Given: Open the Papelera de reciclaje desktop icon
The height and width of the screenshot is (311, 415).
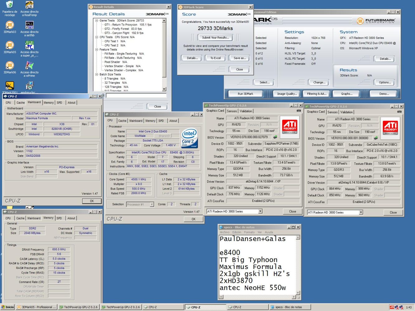Looking at the screenshot, I should pos(10,8).
